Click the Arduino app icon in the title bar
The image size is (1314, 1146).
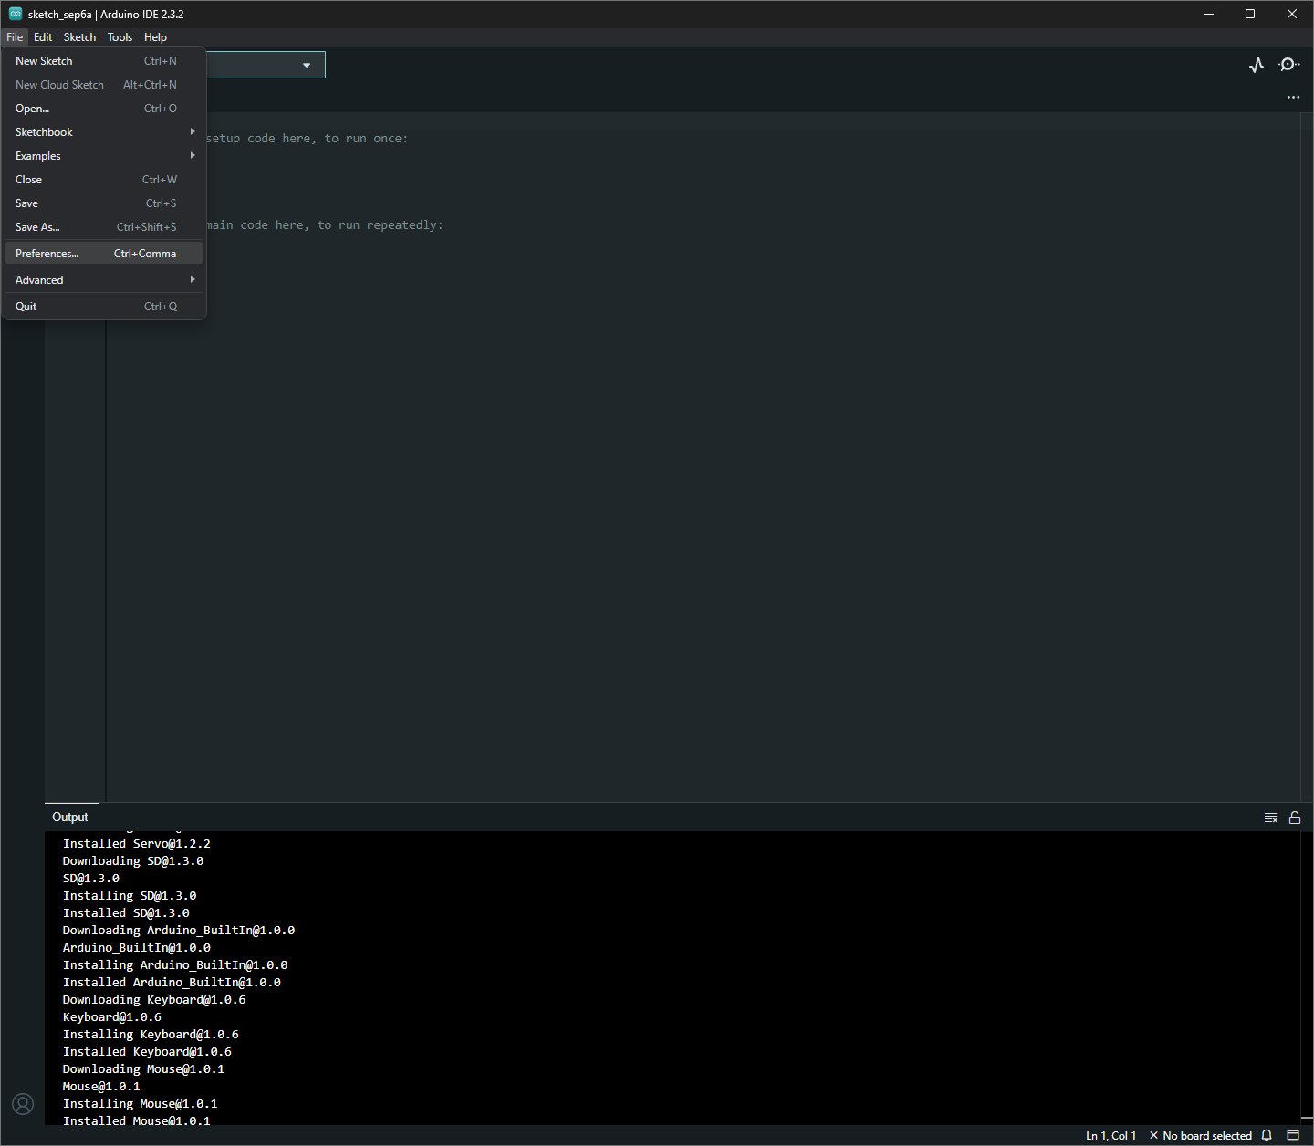coord(16,14)
